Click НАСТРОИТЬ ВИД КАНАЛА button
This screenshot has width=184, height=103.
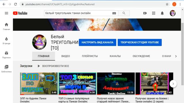[x=97, y=42]
